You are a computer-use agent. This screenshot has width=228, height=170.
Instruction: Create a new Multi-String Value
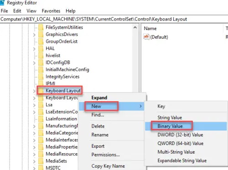[x=186, y=152]
